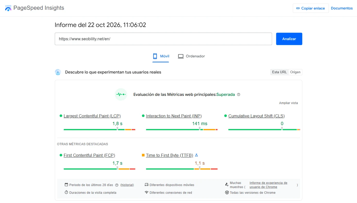Click the real users data icon
This screenshot has height=203, width=357.
tap(58, 72)
